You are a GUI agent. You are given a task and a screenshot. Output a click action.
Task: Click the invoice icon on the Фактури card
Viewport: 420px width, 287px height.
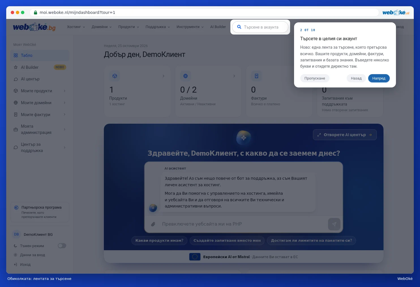tap(256, 76)
